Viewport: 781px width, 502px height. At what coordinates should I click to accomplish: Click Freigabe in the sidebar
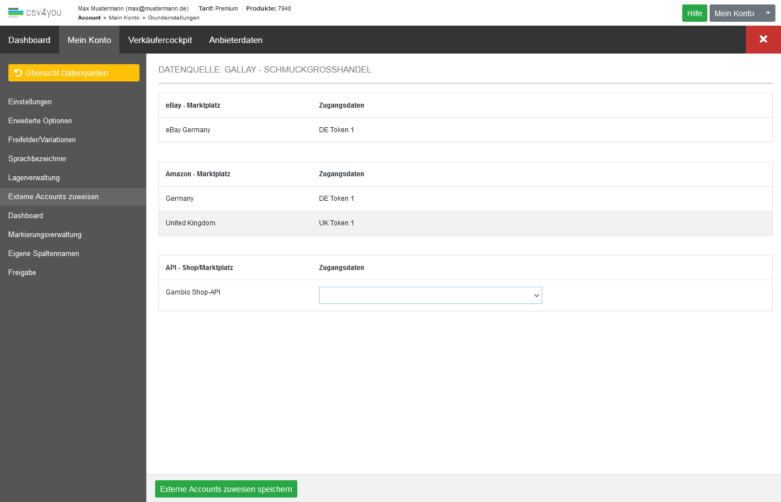[22, 273]
